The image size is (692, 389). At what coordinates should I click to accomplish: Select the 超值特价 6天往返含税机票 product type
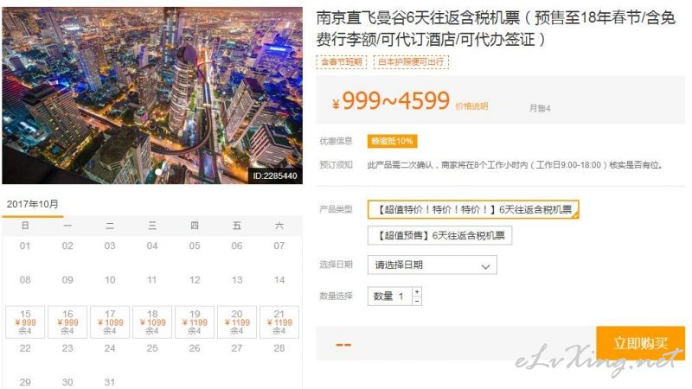point(473,209)
